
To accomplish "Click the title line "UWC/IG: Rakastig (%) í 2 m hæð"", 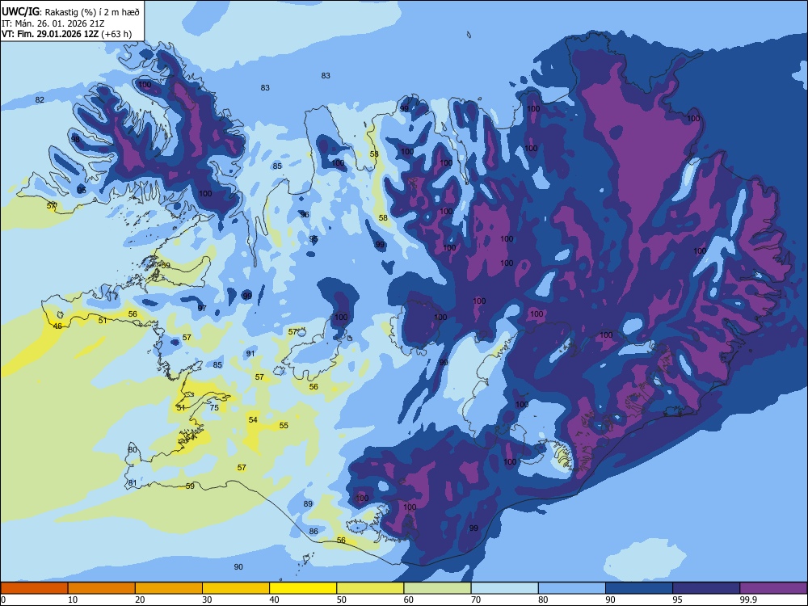I will click(x=70, y=12).
